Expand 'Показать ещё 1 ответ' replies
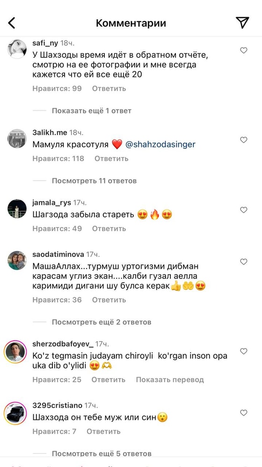The width and height of the screenshot is (262, 467). click(91, 111)
